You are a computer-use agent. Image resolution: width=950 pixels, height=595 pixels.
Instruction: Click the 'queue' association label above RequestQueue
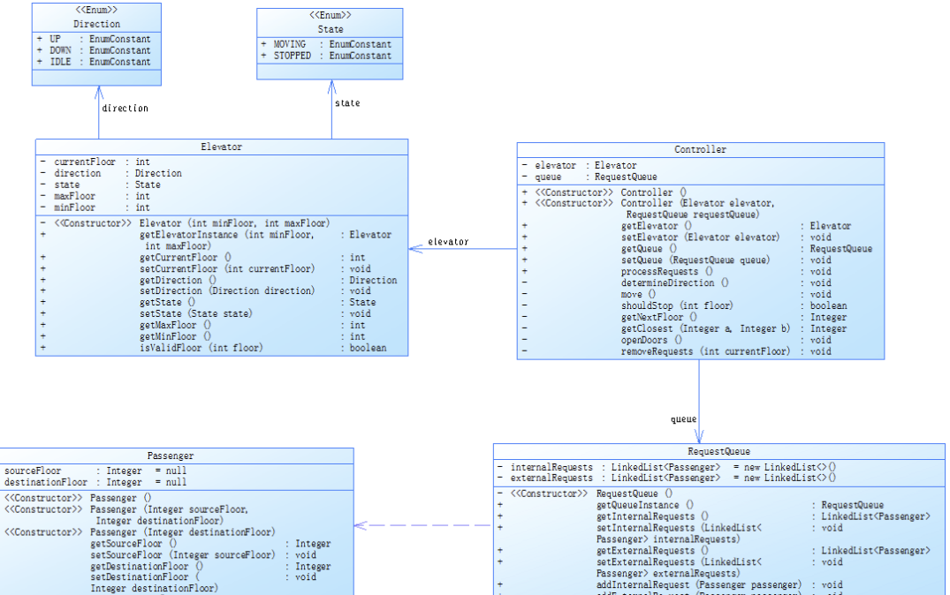click(x=683, y=419)
